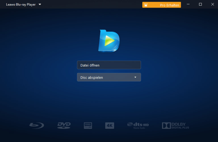Click the Dolby double-D symbol

166,126
